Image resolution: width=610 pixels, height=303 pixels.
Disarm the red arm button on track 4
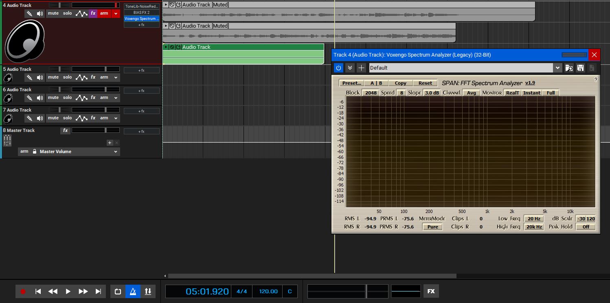tap(104, 13)
